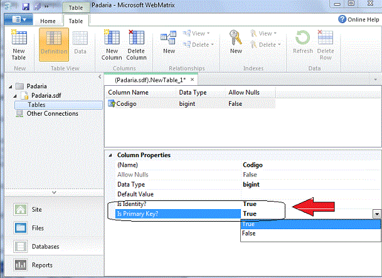This screenshot has width=382, height=278.
Task: Click the empty Default Value field
Action: (310, 194)
